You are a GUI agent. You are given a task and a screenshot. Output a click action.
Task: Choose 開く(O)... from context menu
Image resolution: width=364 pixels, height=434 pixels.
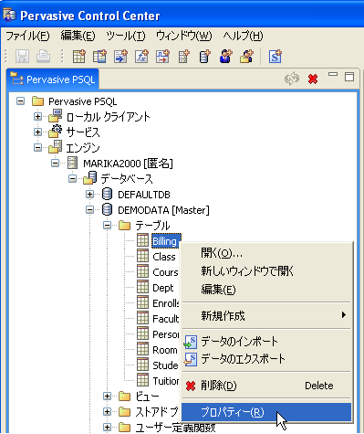266,253
